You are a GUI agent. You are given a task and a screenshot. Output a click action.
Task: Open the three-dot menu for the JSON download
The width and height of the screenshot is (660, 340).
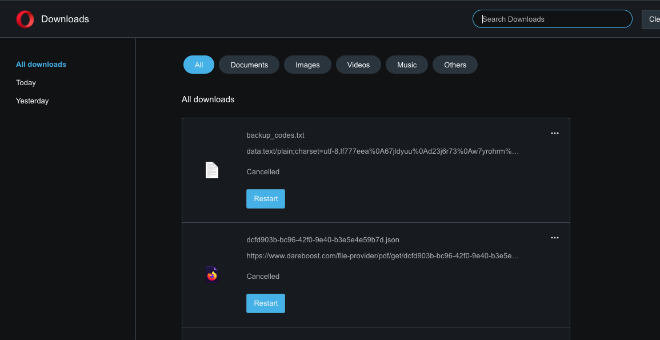[555, 238]
